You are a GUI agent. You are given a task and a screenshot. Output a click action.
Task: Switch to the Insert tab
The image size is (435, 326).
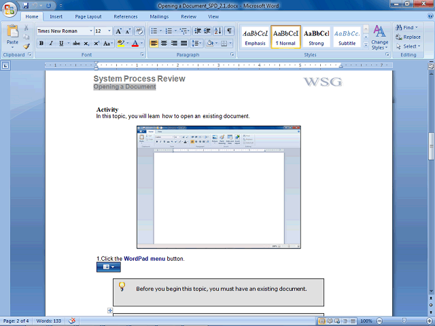(x=56, y=16)
